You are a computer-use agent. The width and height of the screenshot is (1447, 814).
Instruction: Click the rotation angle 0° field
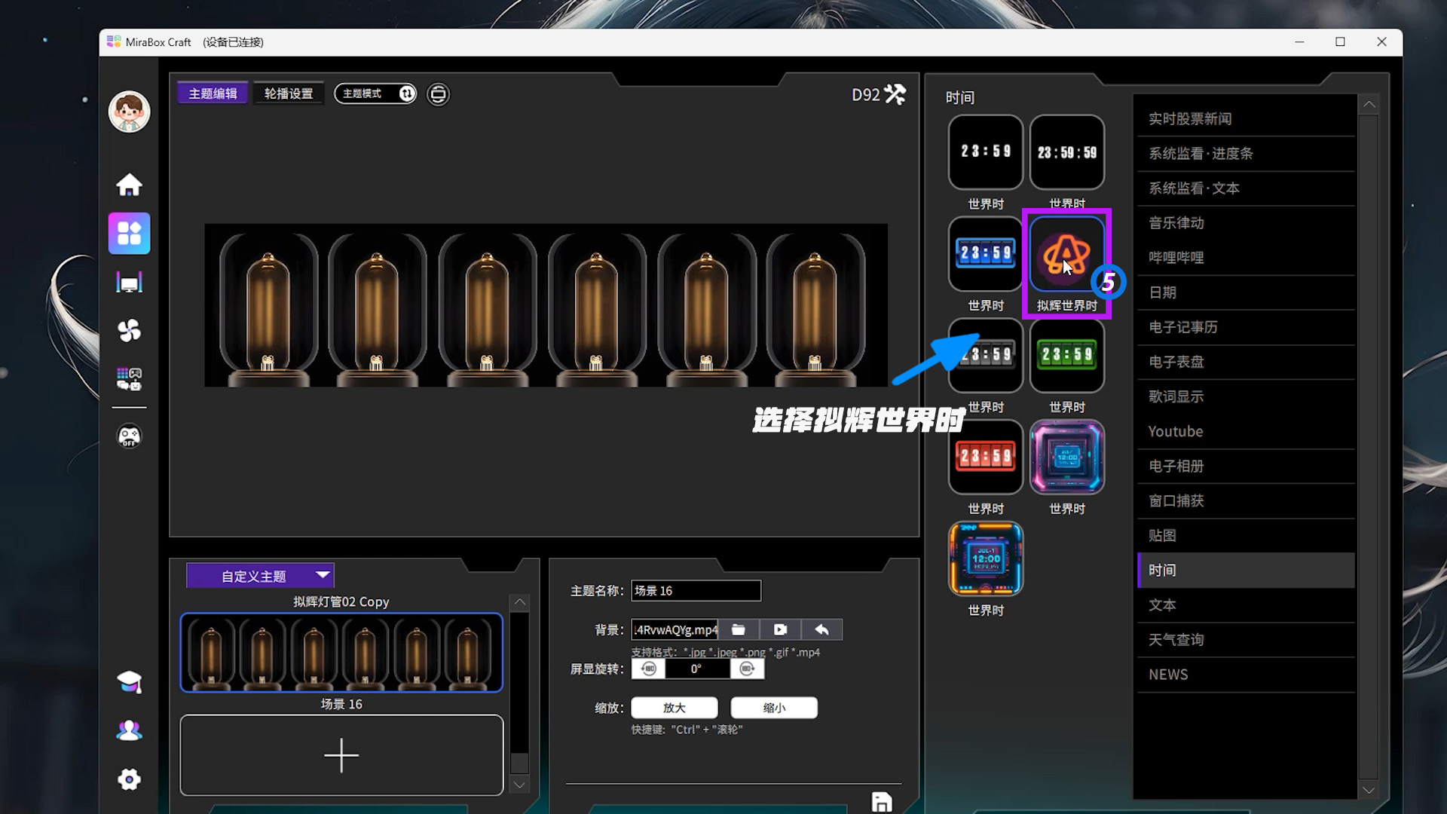coord(697,669)
